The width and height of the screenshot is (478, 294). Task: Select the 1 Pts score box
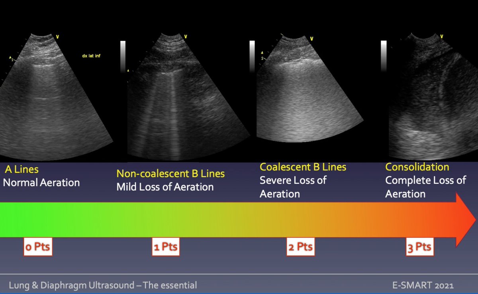pos(166,247)
